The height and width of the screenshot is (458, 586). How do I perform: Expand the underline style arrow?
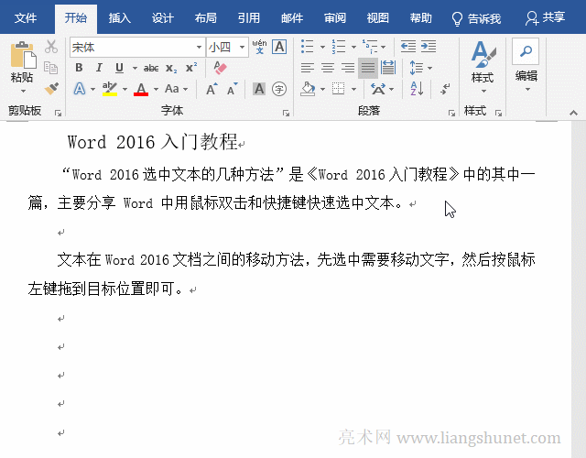click(135, 68)
